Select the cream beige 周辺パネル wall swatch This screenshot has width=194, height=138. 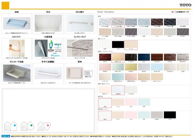point(105,89)
